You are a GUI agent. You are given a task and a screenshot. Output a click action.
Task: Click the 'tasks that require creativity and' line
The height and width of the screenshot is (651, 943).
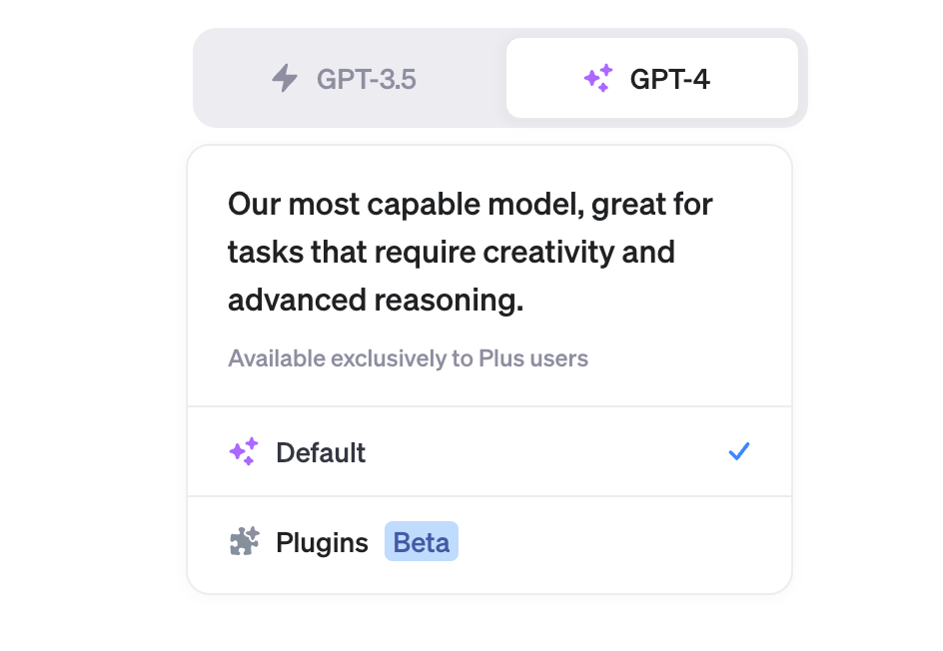pyautogui.click(x=452, y=253)
